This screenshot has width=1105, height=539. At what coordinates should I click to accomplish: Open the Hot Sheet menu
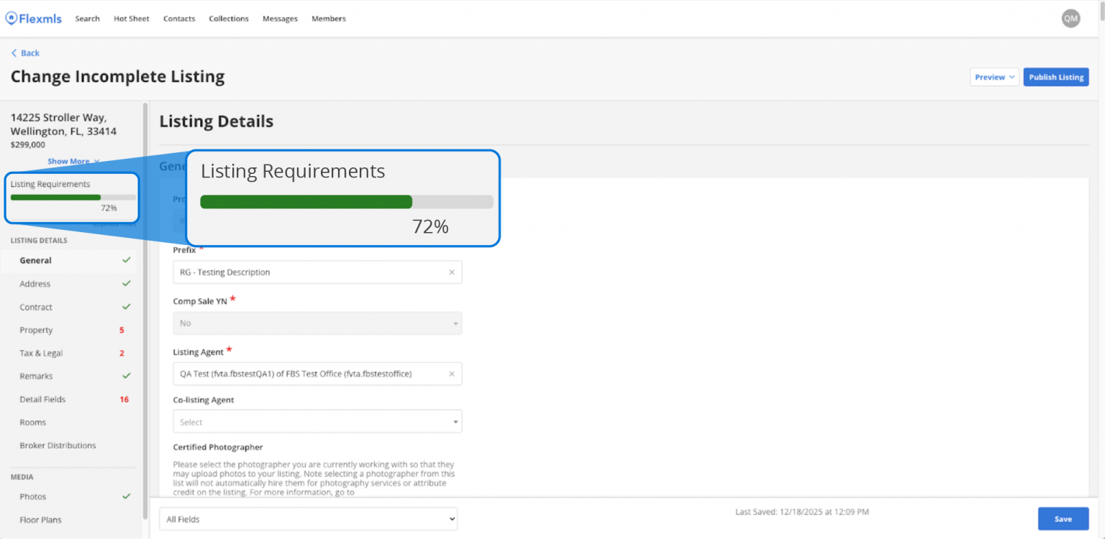click(132, 19)
